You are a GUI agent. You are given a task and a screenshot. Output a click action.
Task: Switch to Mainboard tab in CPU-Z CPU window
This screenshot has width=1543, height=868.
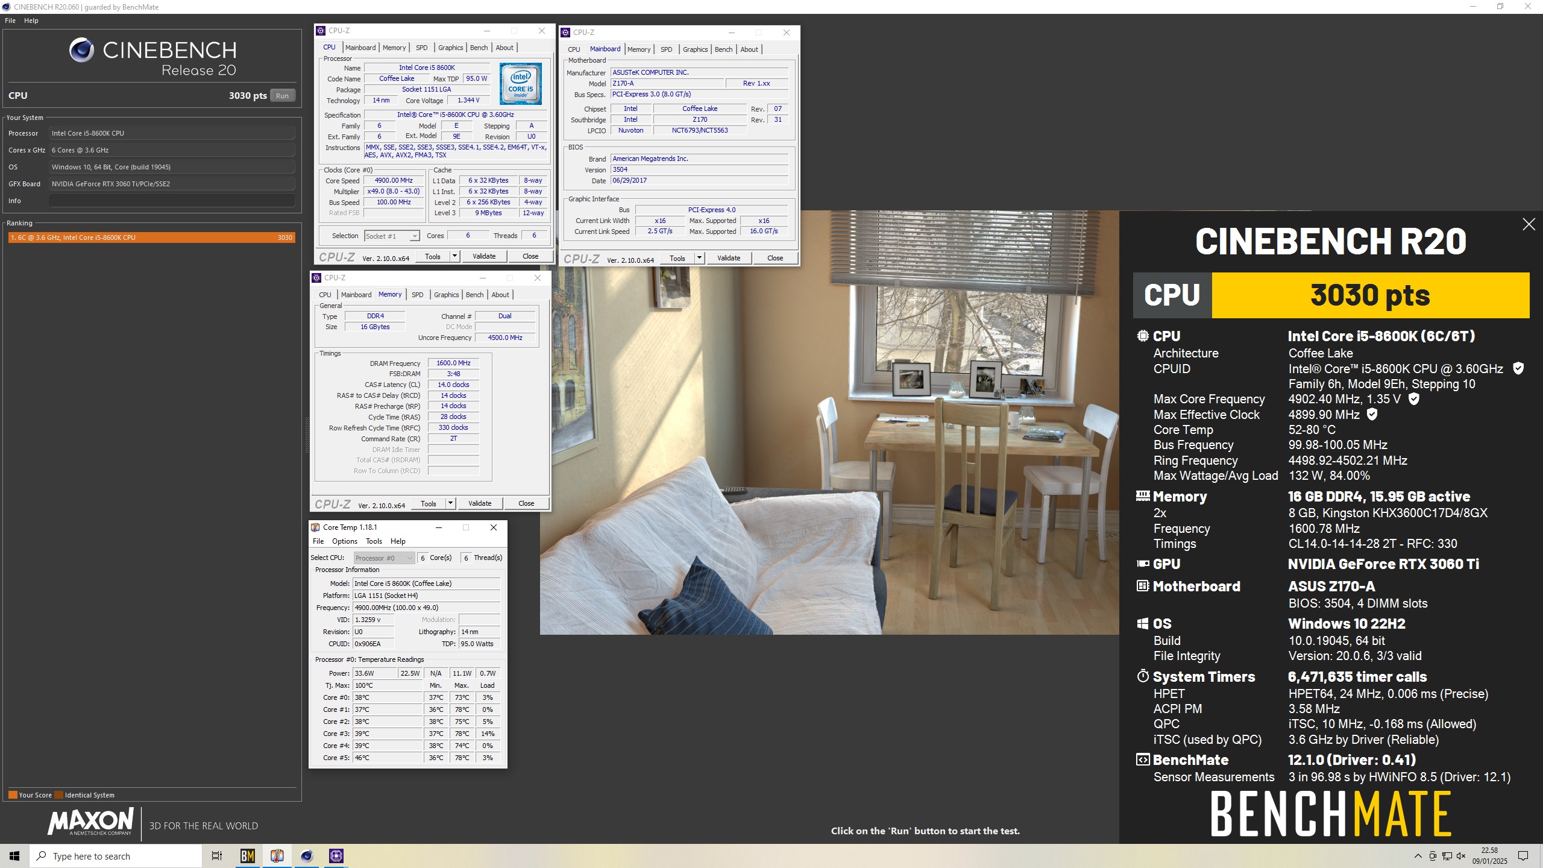[360, 48]
